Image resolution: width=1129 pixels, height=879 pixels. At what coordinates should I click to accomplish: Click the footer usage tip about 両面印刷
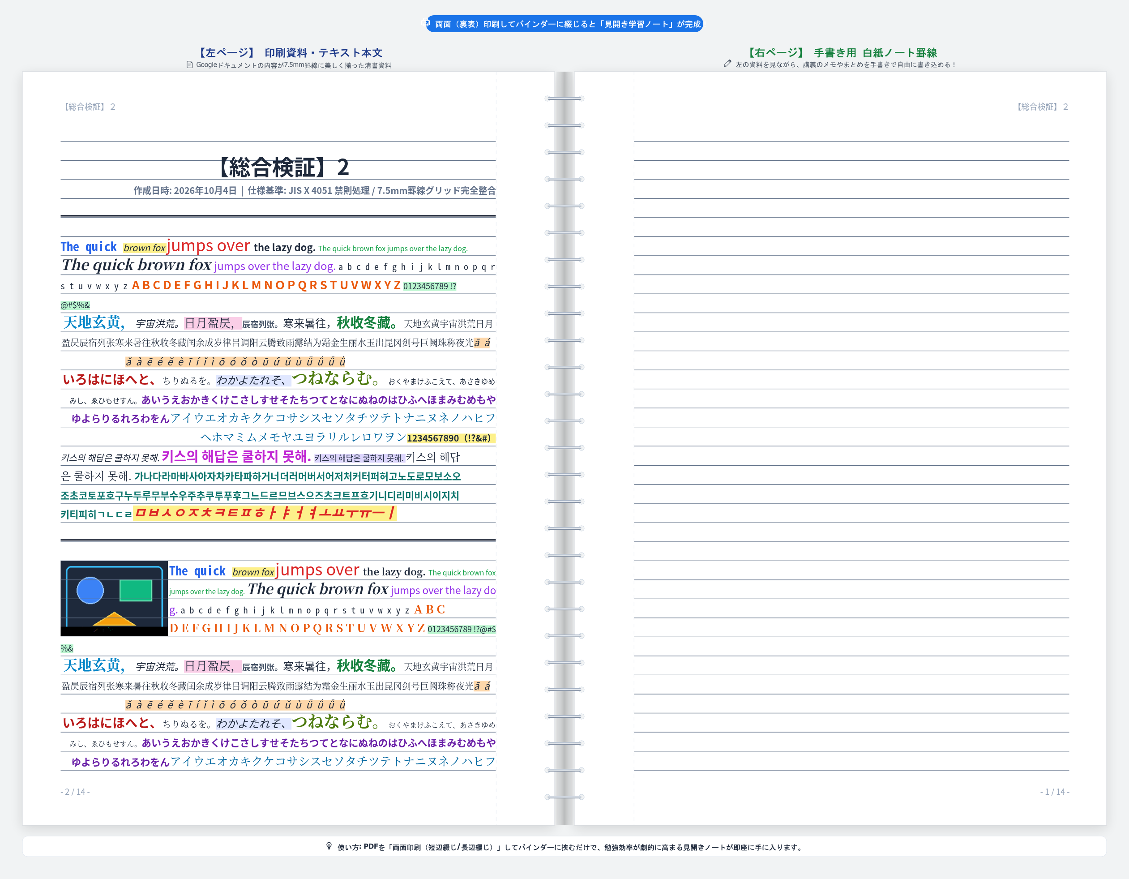click(564, 847)
